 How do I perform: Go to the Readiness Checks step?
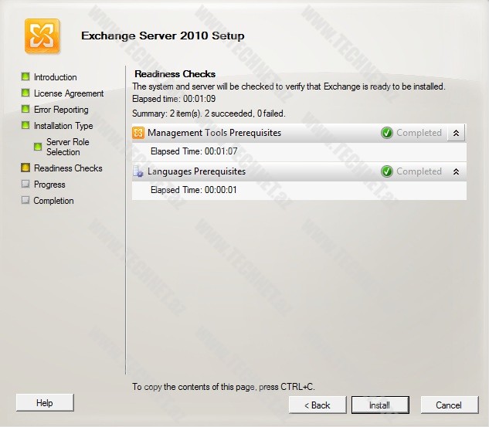pyautogui.click(x=68, y=168)
